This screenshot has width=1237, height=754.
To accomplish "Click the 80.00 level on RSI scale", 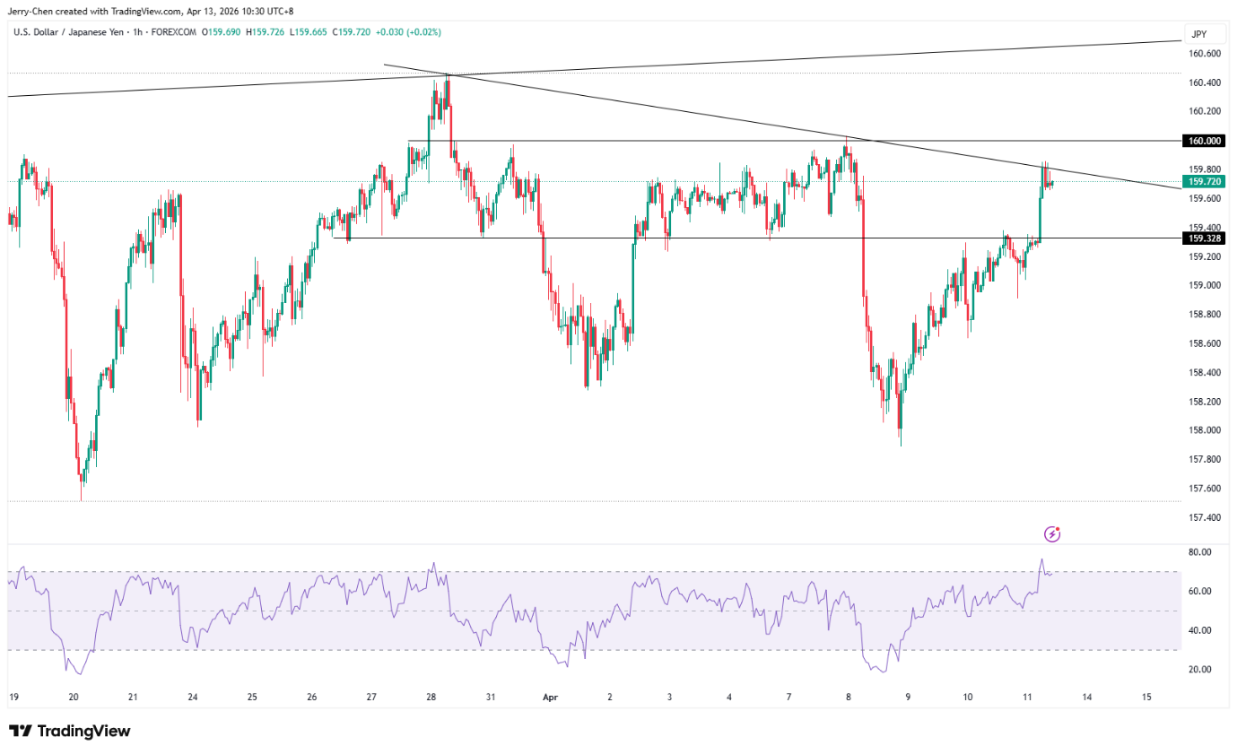I will 1198,552.
